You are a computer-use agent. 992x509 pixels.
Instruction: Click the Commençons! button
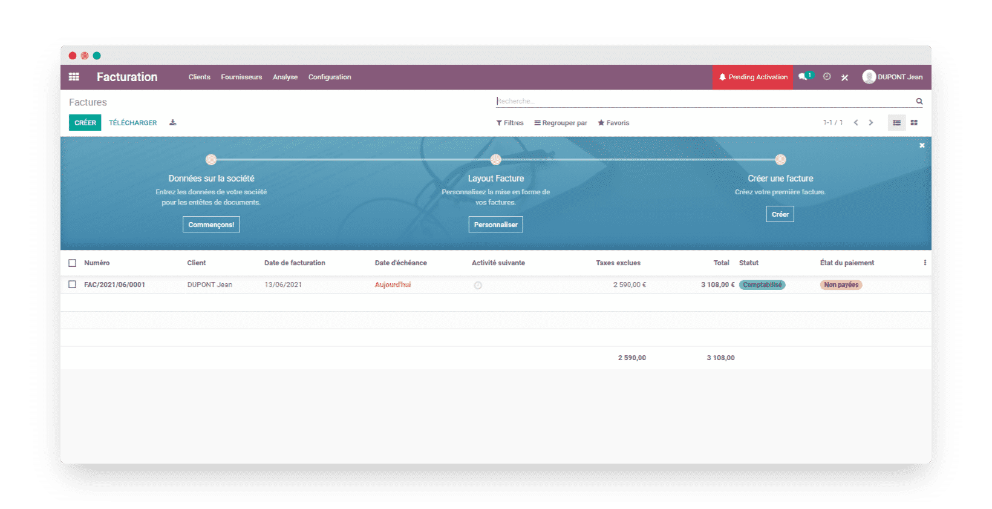pos(211,225)
